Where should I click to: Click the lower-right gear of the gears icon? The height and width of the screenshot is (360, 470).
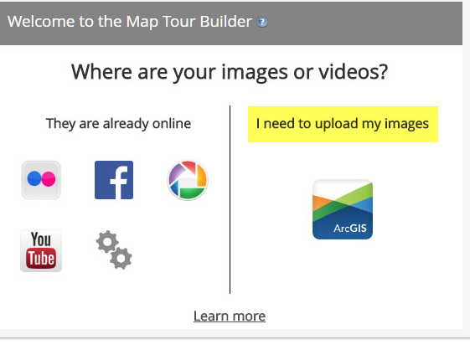[121, 258]
